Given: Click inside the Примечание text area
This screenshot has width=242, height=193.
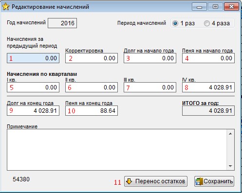Looking at the screenshot, I should coord(117,150).
